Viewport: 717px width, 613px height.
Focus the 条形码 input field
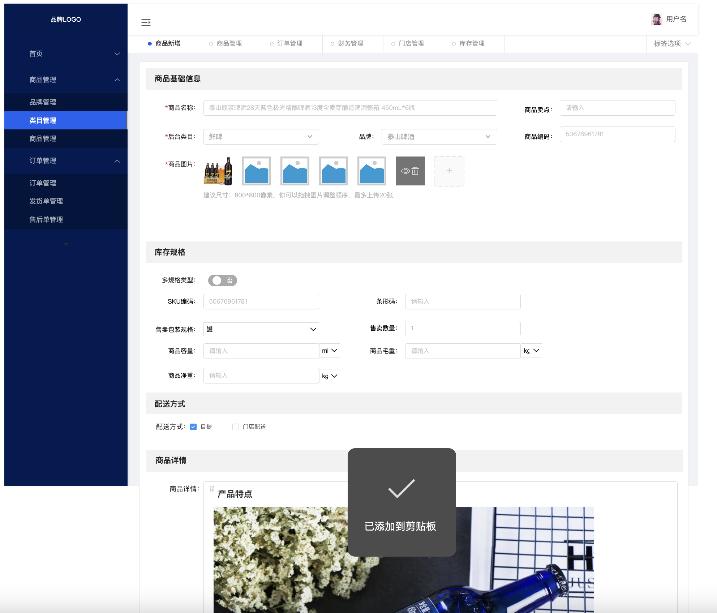463,301
